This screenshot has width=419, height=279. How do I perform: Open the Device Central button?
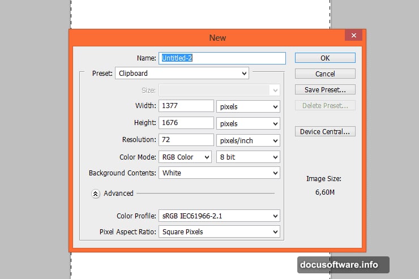(325, 131)
